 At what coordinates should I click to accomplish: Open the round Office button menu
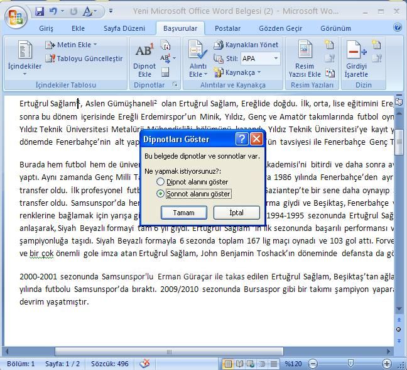16,16
